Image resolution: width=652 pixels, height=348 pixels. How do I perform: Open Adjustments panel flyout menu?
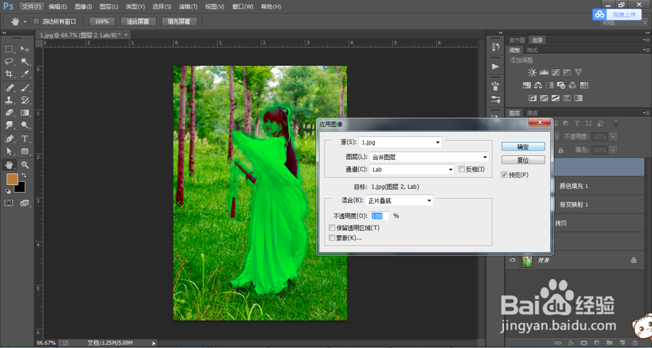[645, 50]
